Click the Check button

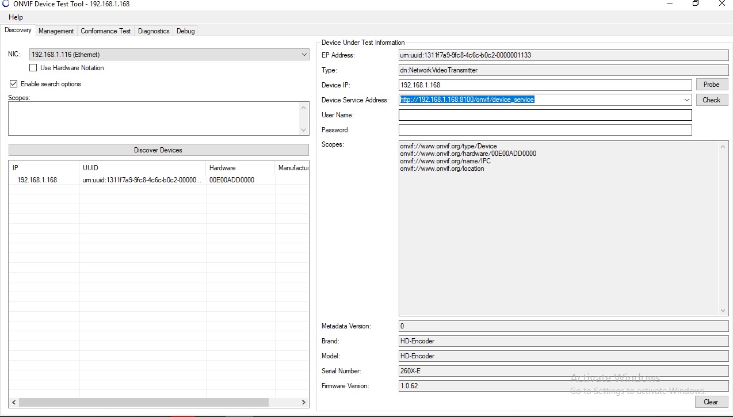712,100
